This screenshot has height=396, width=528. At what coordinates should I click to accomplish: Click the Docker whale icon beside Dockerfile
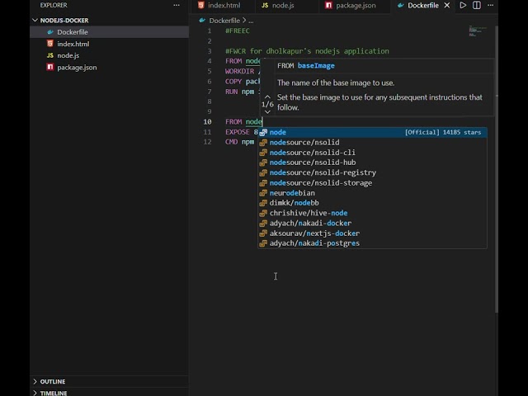(50, 32)
